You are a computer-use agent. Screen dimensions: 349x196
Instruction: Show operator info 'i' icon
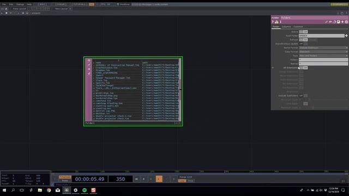[x=281, y=22]
